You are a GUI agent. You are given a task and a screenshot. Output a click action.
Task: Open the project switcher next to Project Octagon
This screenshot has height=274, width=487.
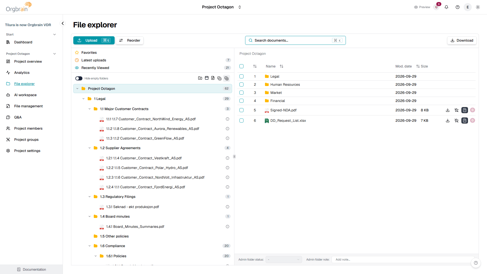(240, 7)
